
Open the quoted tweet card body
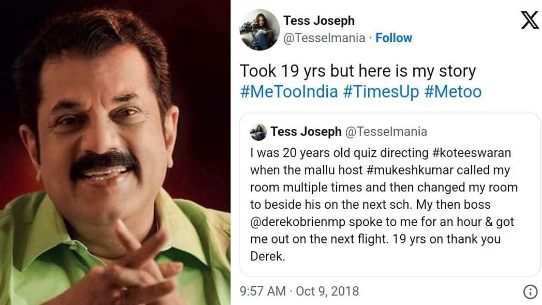(390, 195)
